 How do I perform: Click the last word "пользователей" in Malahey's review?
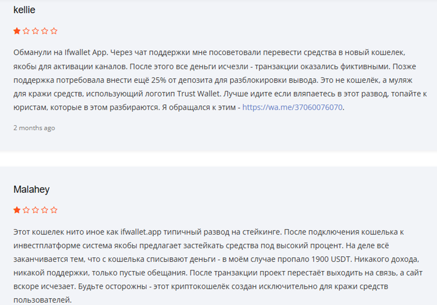pos(42,300)
